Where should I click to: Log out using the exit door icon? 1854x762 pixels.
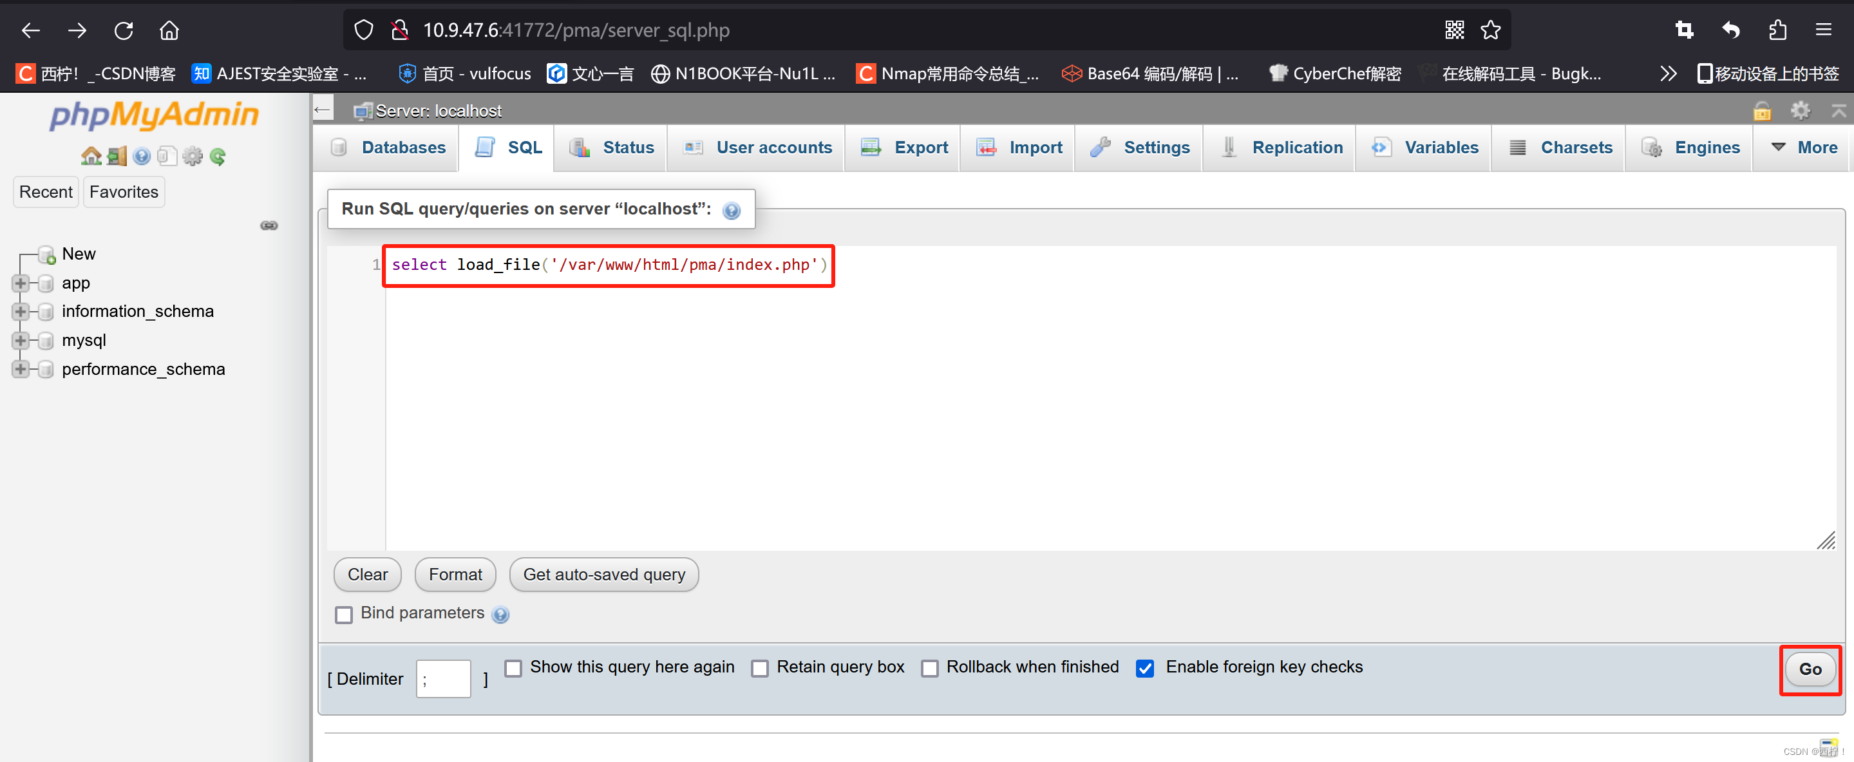pos(116,156)
